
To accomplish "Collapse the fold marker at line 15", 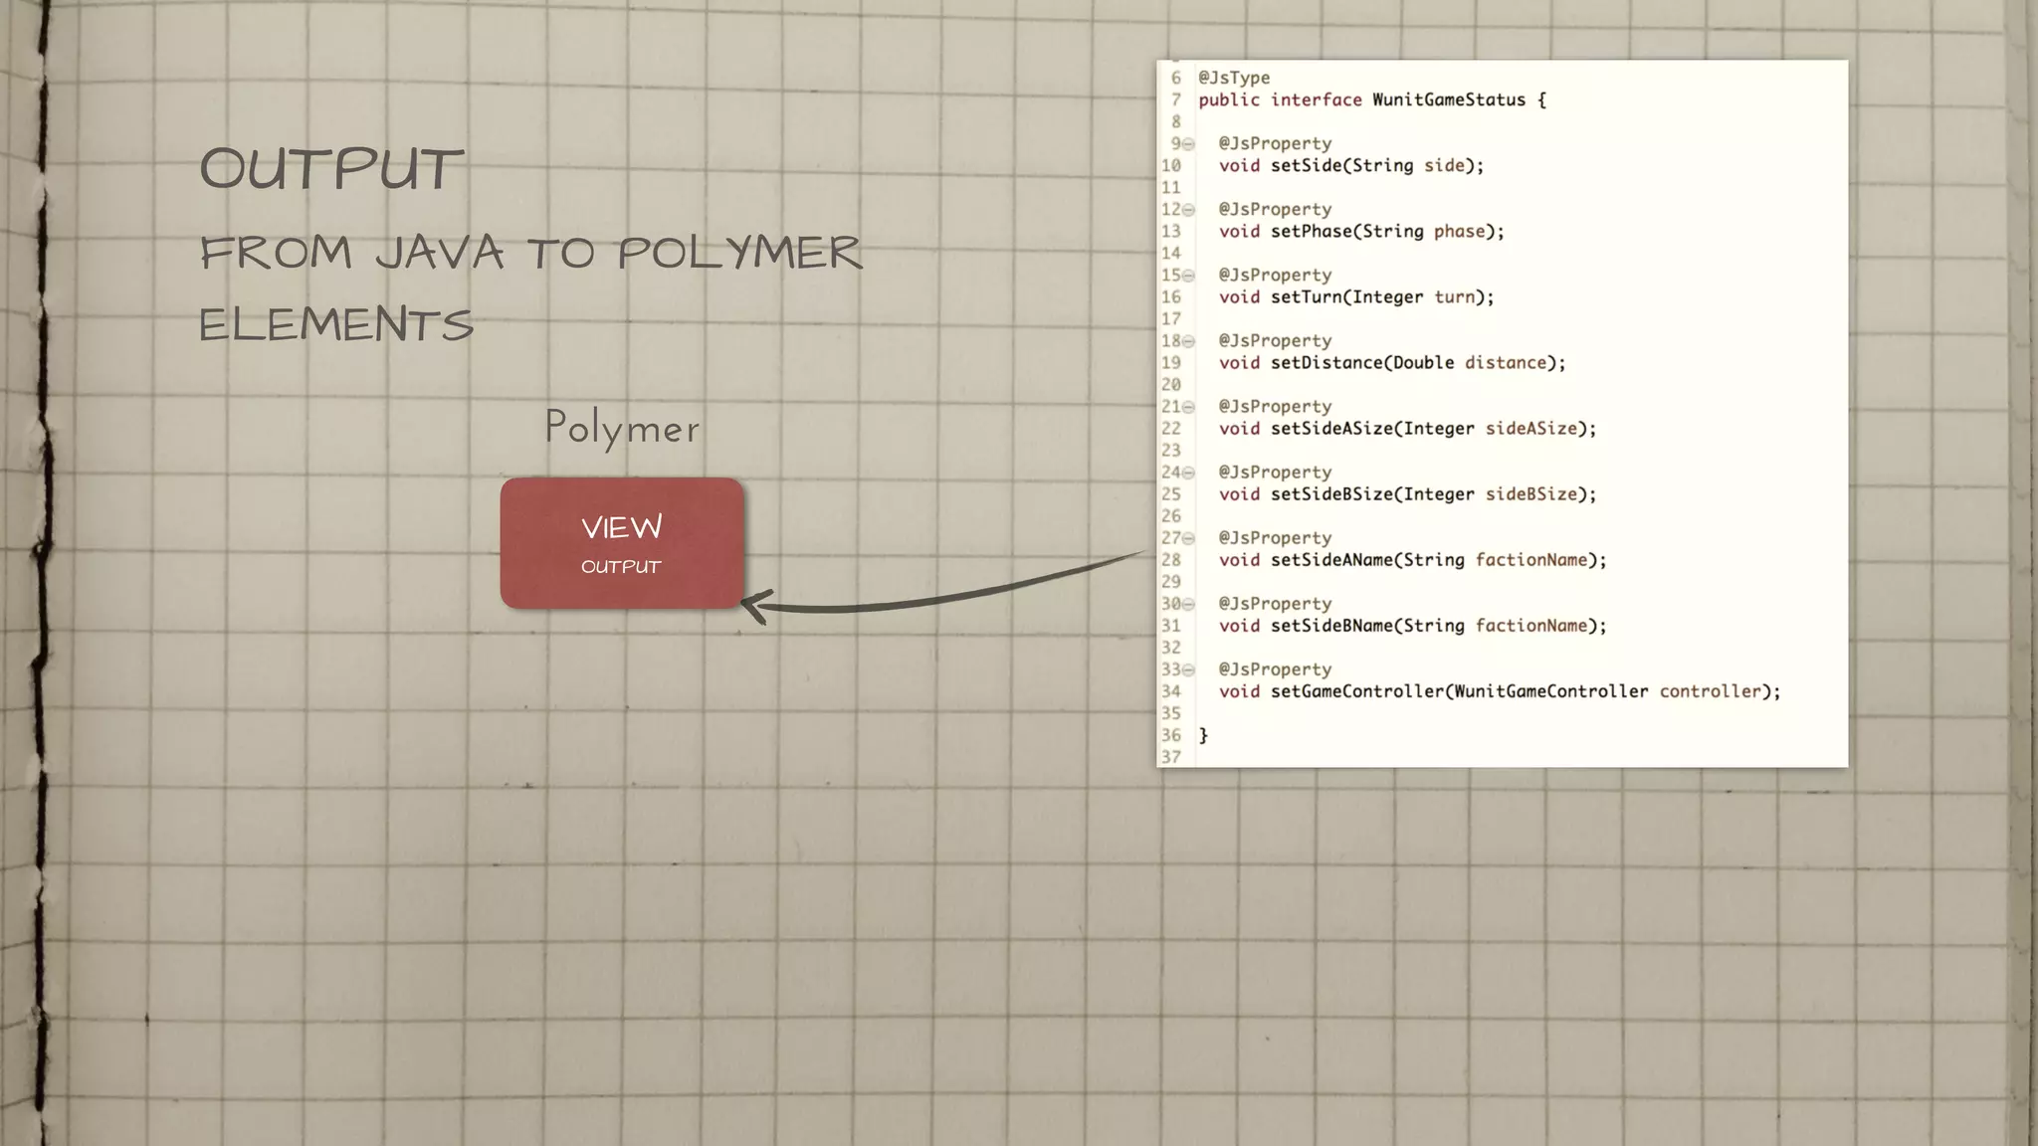I will point(1188,276).
